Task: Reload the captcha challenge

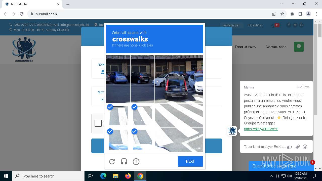Action: click(112, 162)
